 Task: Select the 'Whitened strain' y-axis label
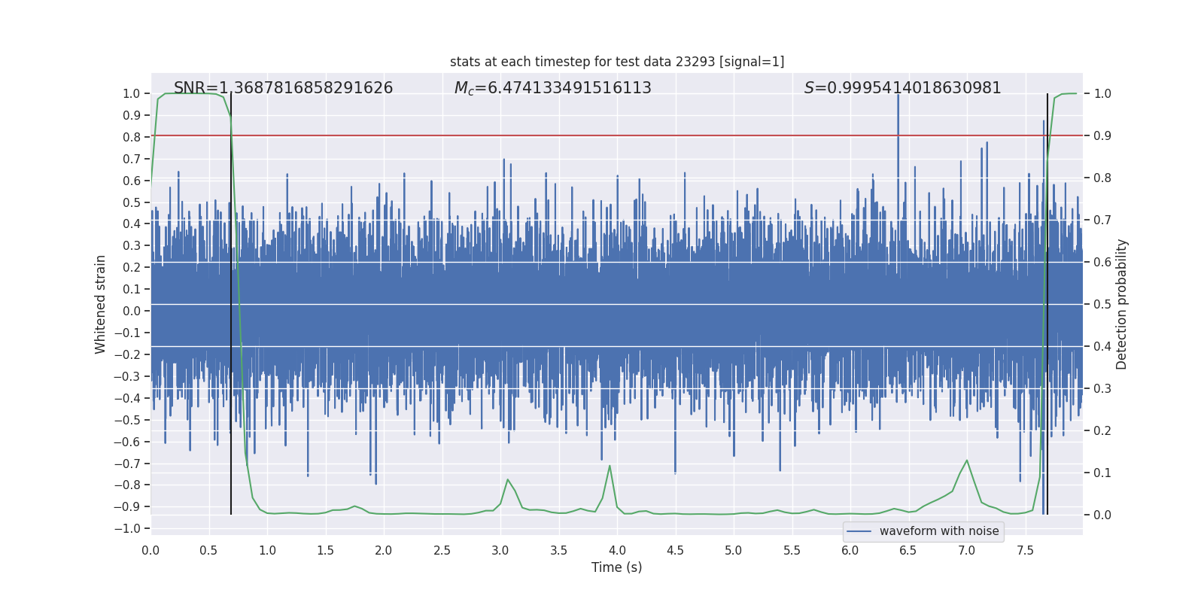click(101, 304)
